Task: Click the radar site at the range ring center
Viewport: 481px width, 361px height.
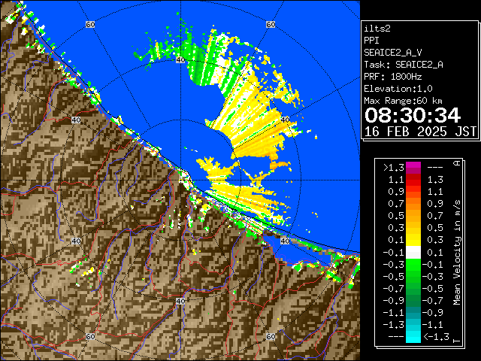Action: [x=180, y=180]
